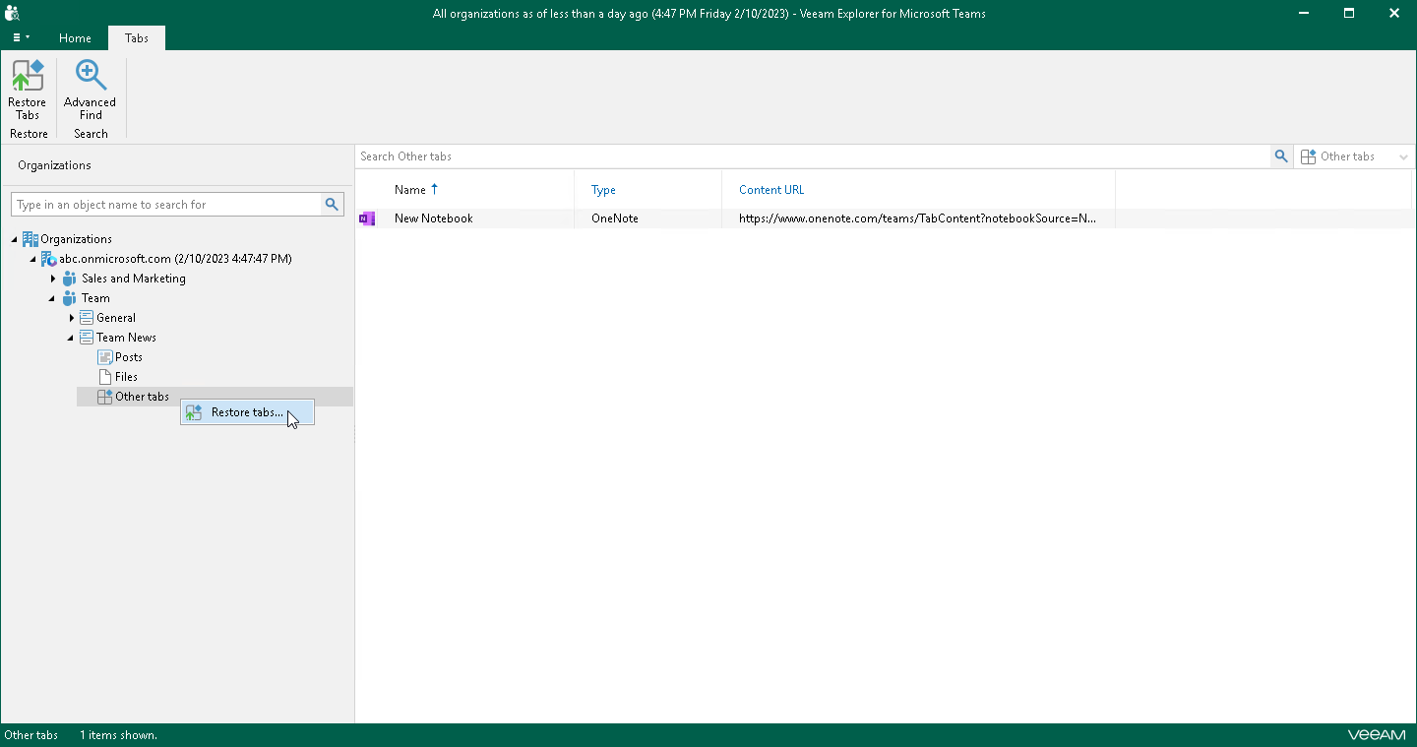Select the abc.onmicrosoft.com organization

pyautogui.click(x=175, y=259)
